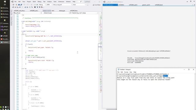This screenshot has height=110, width=196.
Task: Click the Open File toolbar icon
Action: point(17,5)
